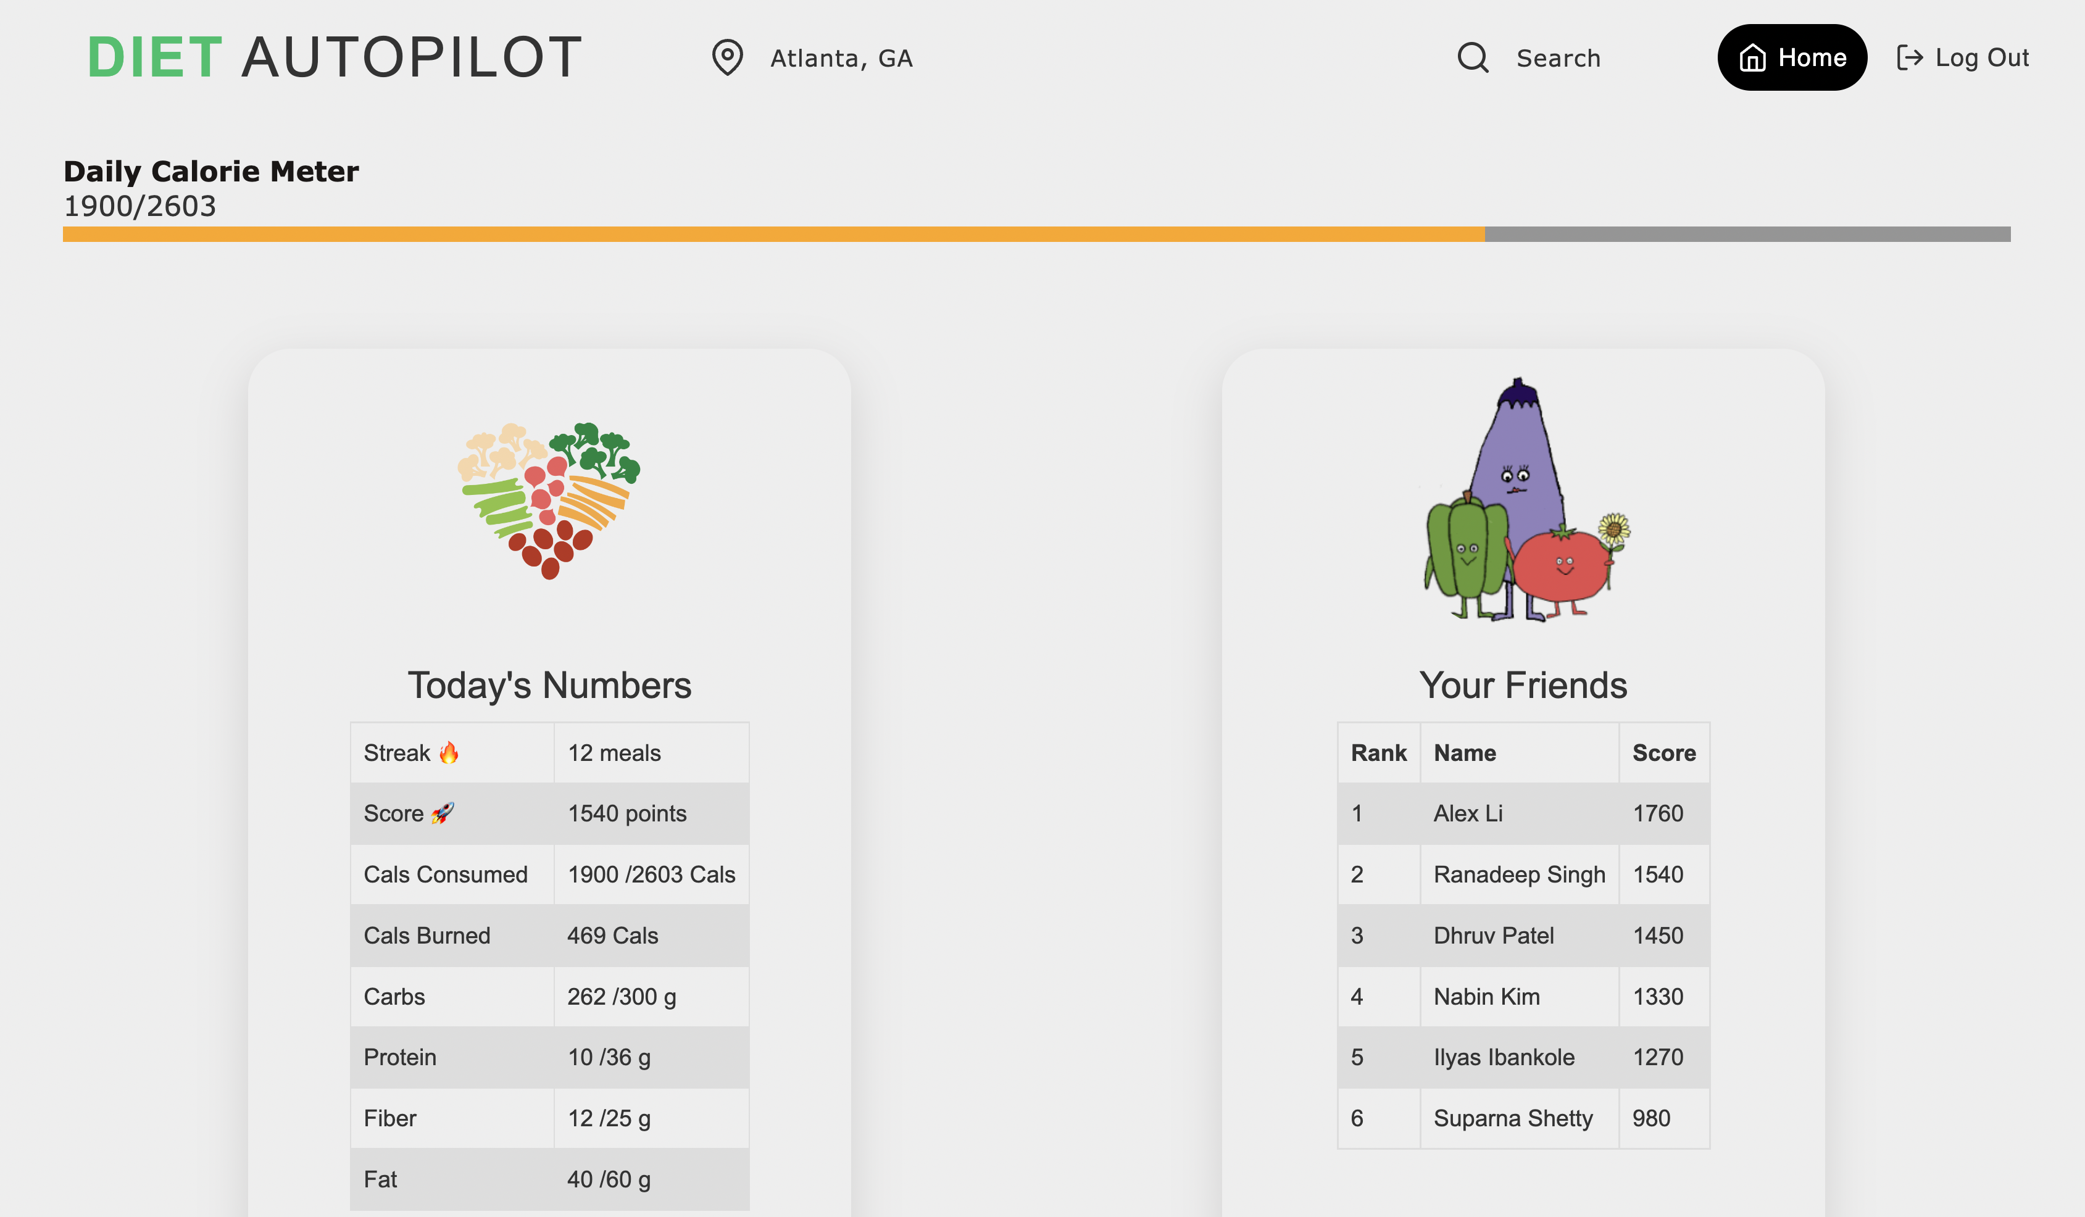Image resolution: width=2085 pixels, height=1217 pixels.
Task: Click the magnifying glass search icon
Action: click(x=1473, y=58)
